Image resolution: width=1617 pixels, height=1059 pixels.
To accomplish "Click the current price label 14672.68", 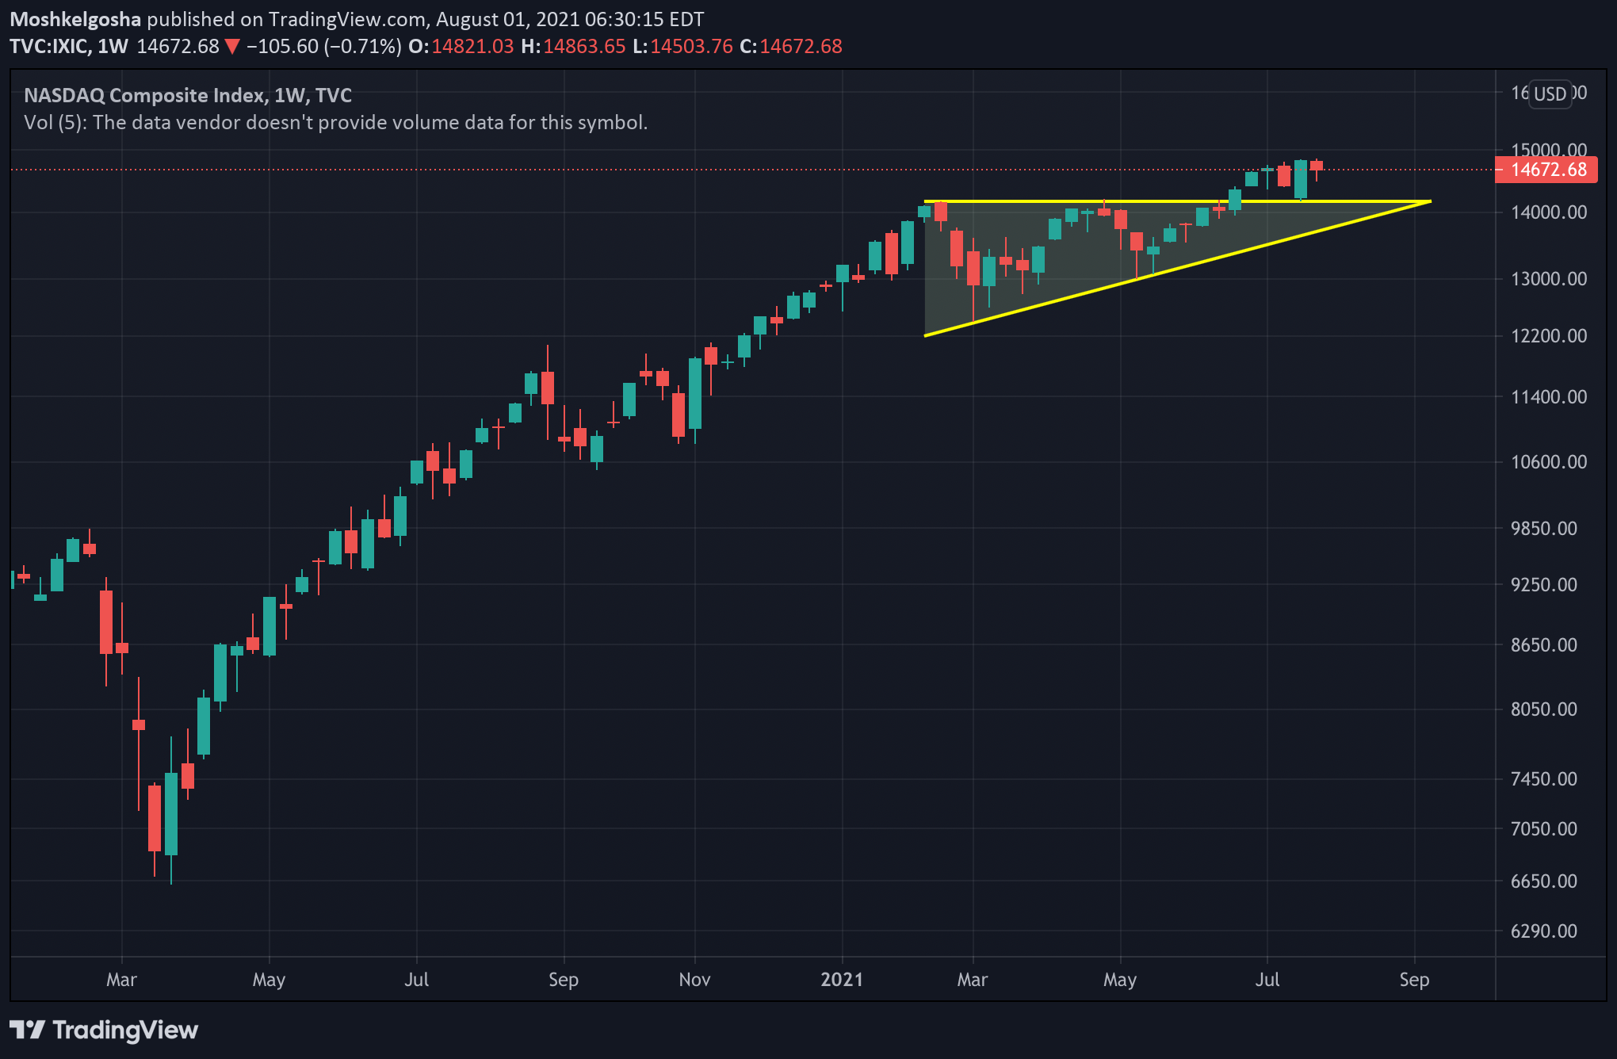I will click(1546, 170).
